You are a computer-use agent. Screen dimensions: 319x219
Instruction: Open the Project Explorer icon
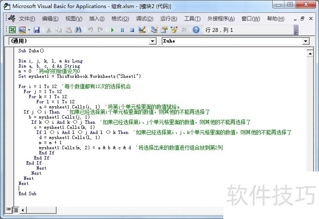point(154,30)
